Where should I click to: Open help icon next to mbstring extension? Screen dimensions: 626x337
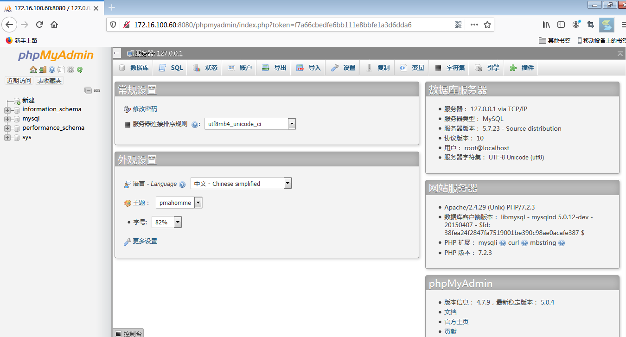point(562,243)
